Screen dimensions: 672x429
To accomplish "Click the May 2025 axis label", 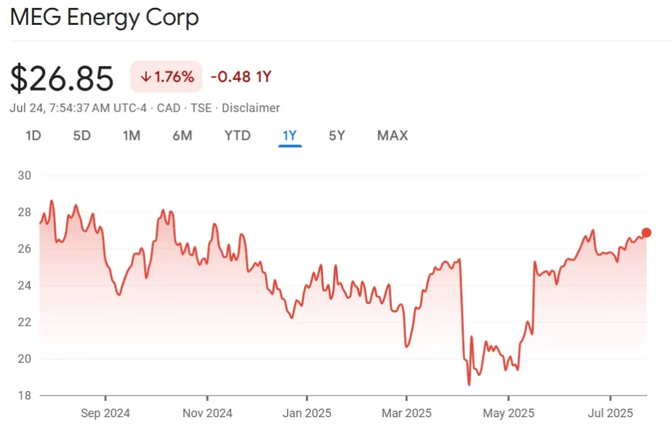I will coord(509,413).
